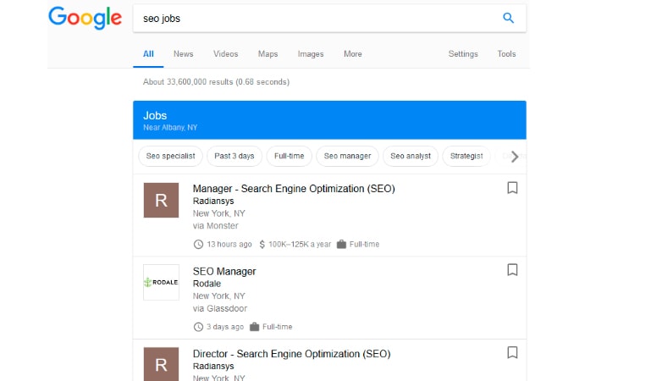Click the 13 hours ago posting time
The image size is (651, 381).
pyautogui.click(x=229, y=245)
